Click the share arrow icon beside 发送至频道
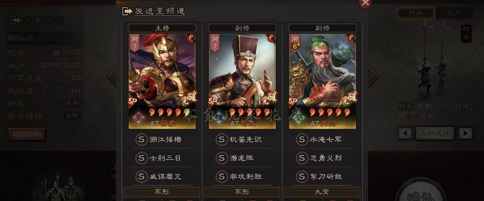 point(127,11)
